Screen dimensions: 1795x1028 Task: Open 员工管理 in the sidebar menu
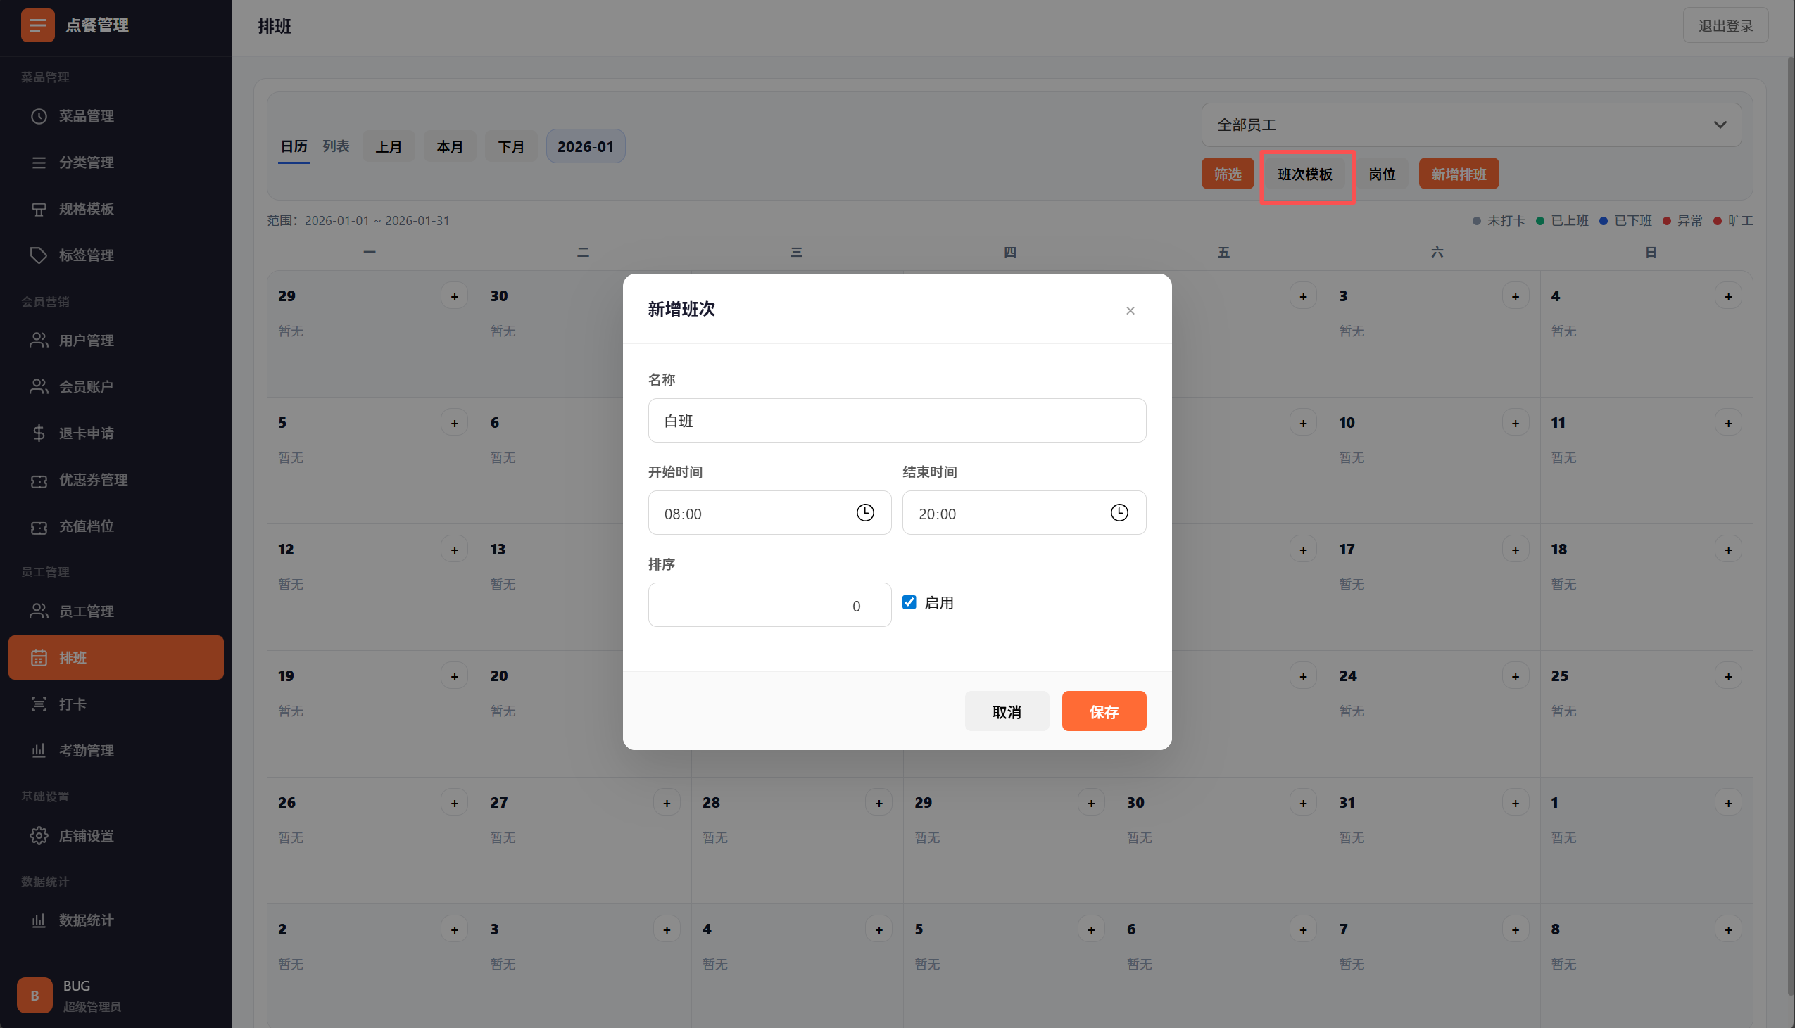tap(86, 611)
